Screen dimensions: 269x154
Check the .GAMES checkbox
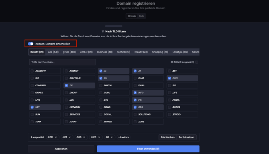(x=32, y=93)
